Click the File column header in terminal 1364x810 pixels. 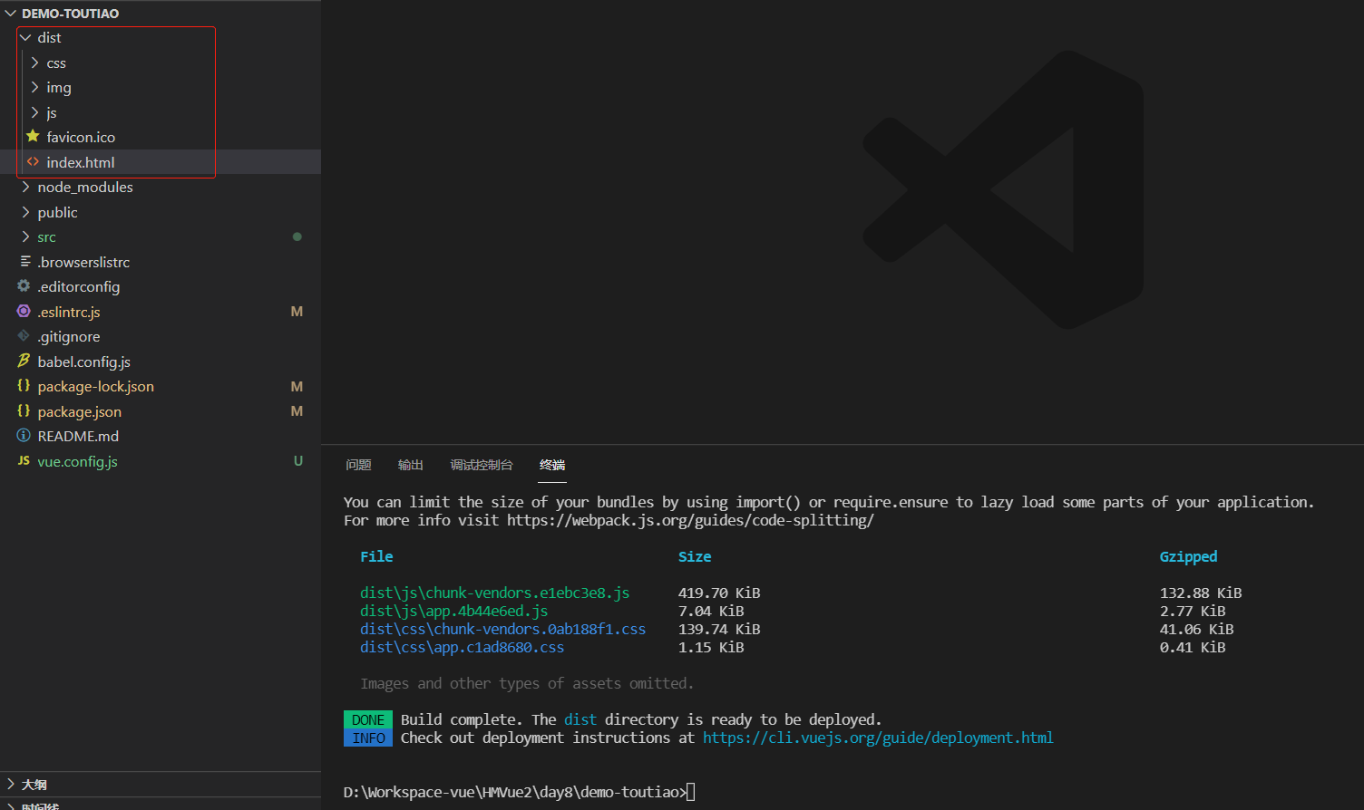[x=376, y=556]
